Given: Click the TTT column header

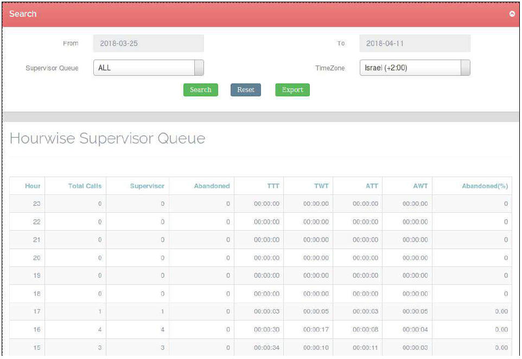Looking at the screenshot, I should 273,186.
